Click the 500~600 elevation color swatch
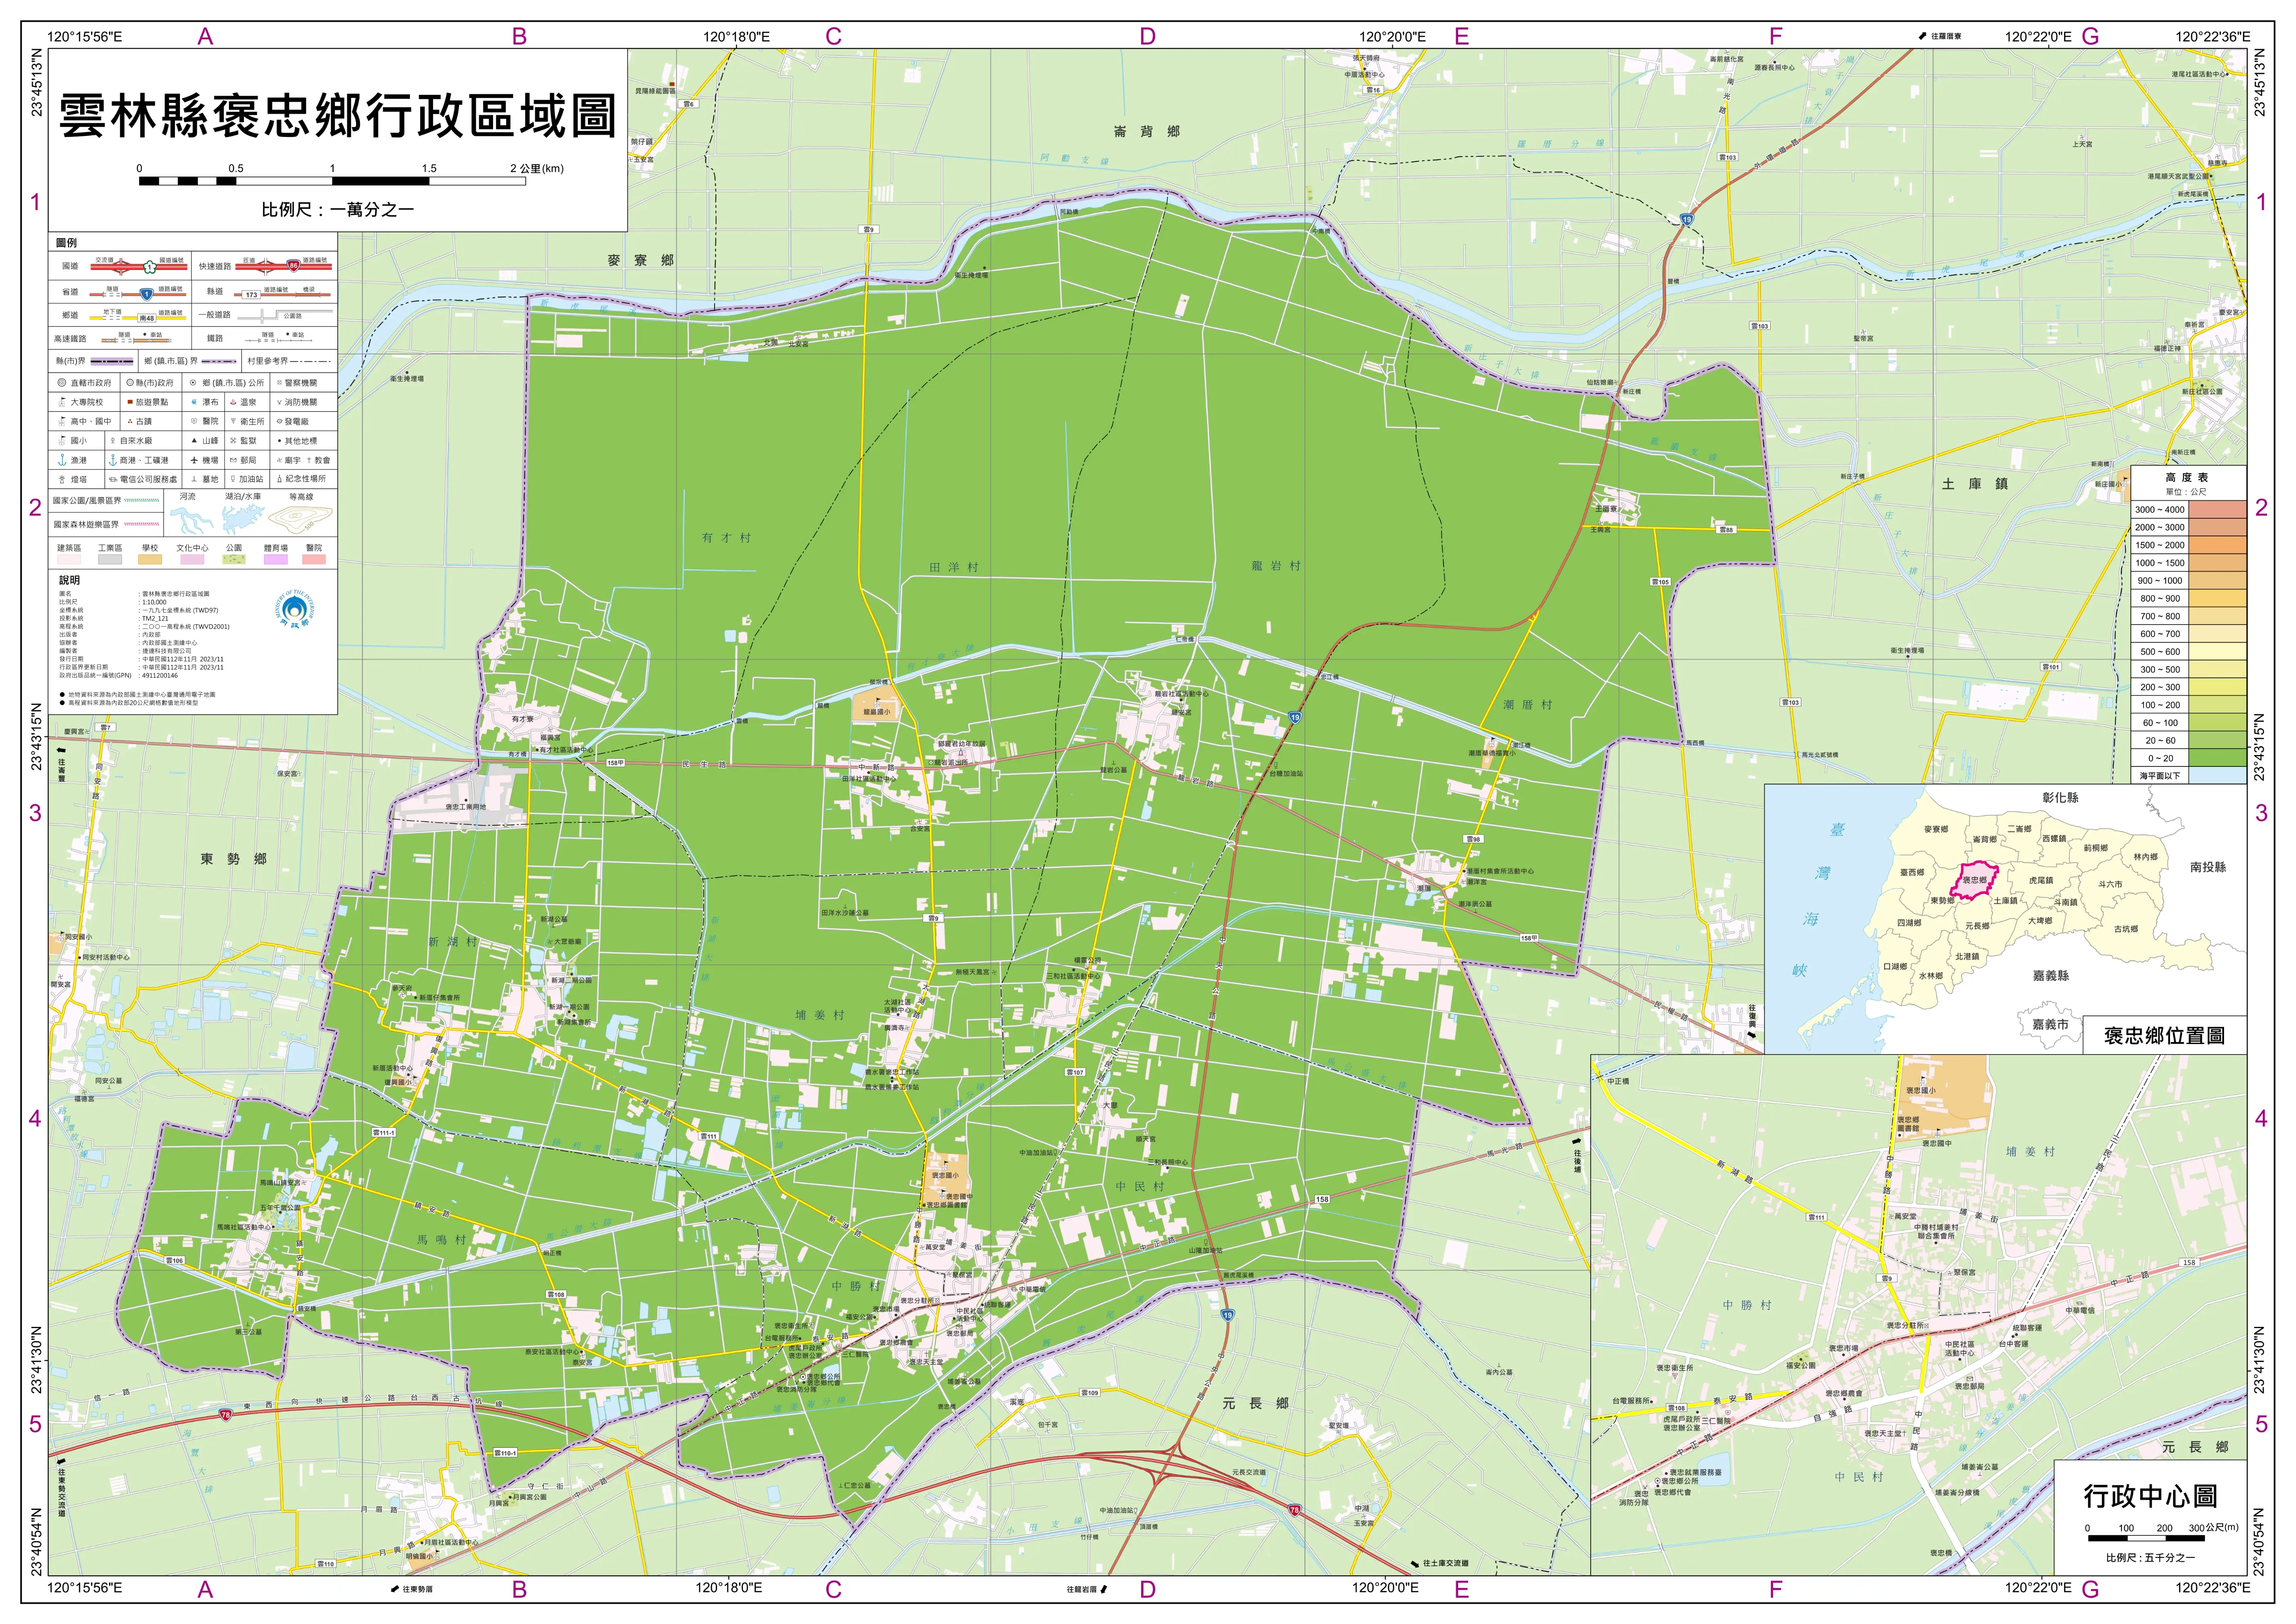2296x1624 pixels. [2218, 651]
